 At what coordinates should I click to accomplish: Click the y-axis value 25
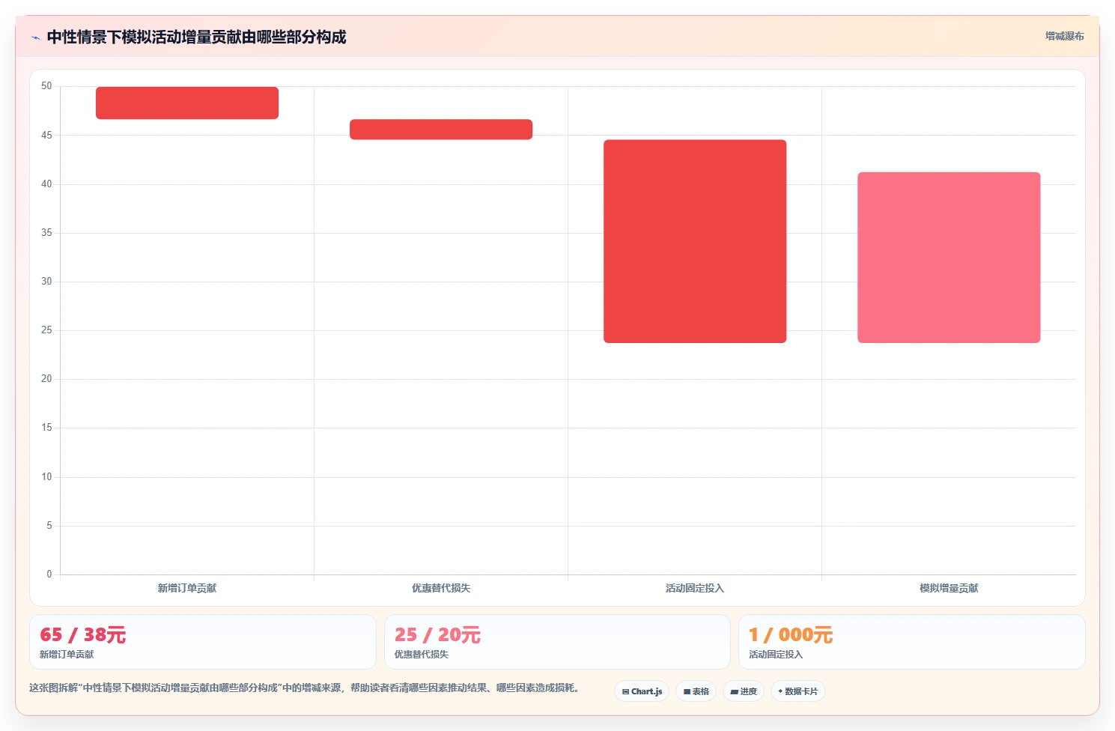(x=46, y=330)
